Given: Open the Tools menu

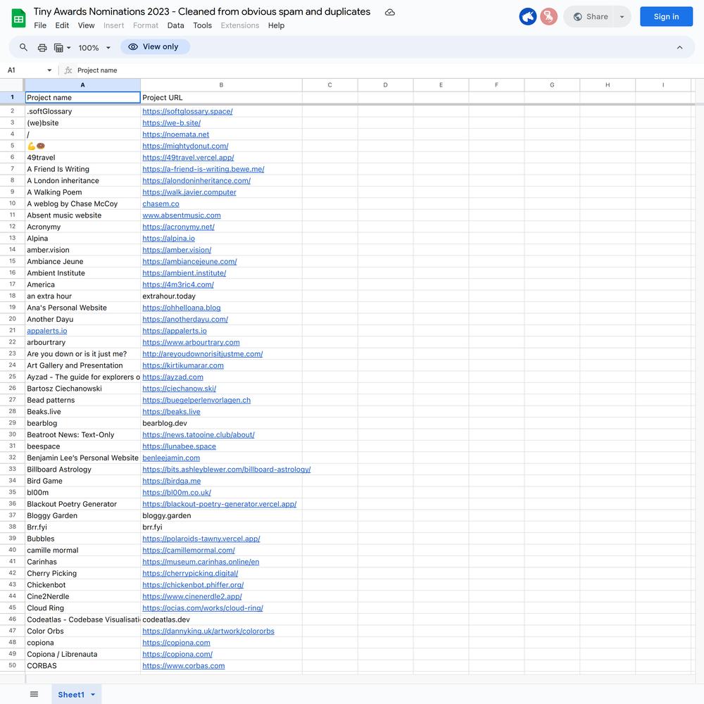Looking at the screenshot, I should coord(202,25).
